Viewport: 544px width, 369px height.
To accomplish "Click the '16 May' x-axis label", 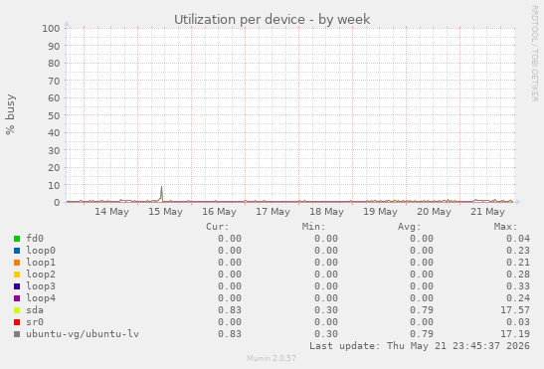I will [219, 212].
